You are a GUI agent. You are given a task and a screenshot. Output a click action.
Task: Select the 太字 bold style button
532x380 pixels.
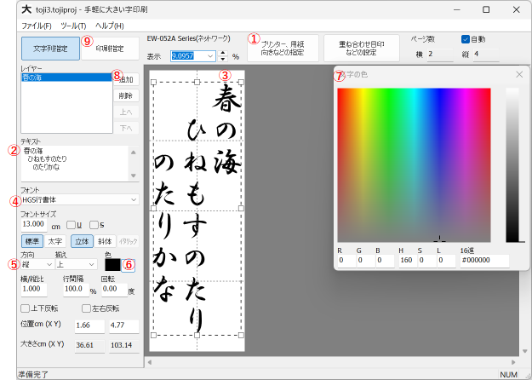(54, 241)
